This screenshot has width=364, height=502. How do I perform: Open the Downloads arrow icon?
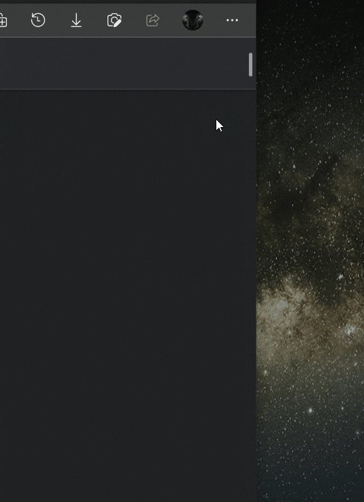point(76,21)
